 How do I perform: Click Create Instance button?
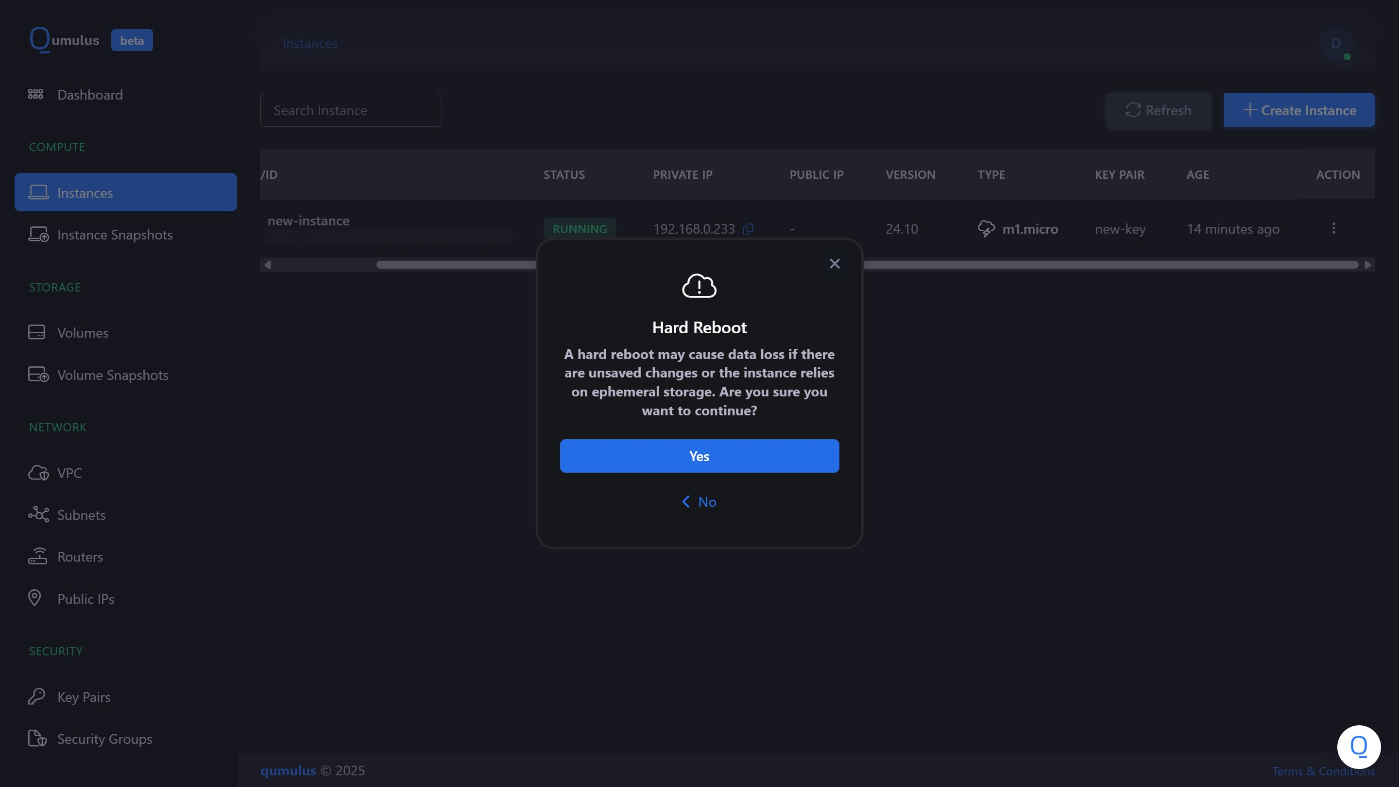pyautogui.click(x=1299, y=110)
